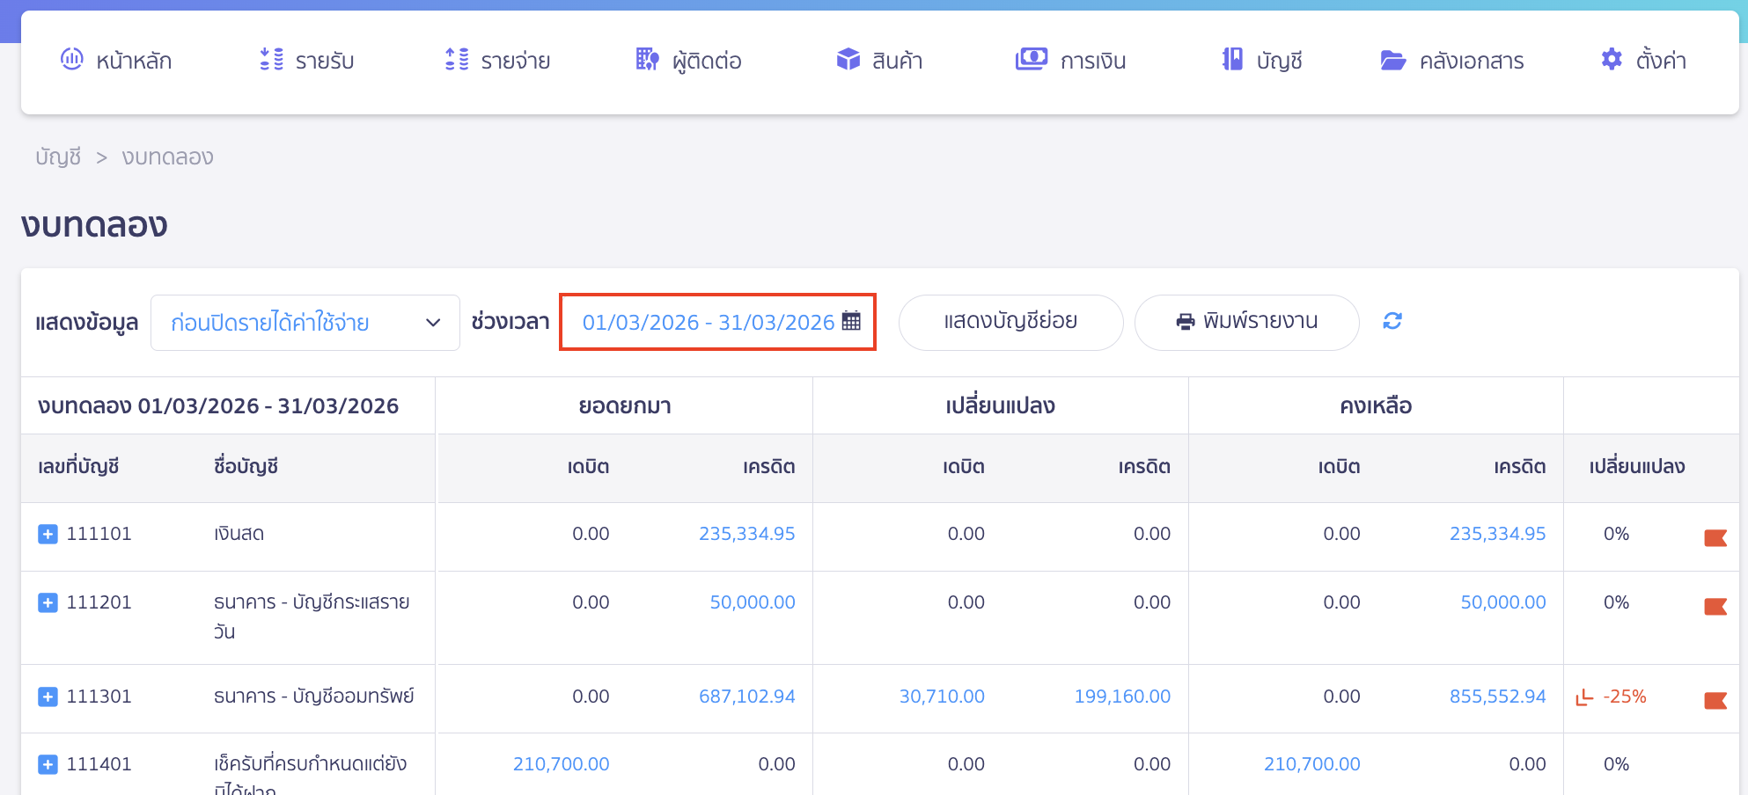Click the date range field 01/03/2026 - 31/03/2026
The image size is (1748, 795).
point(708,323)
